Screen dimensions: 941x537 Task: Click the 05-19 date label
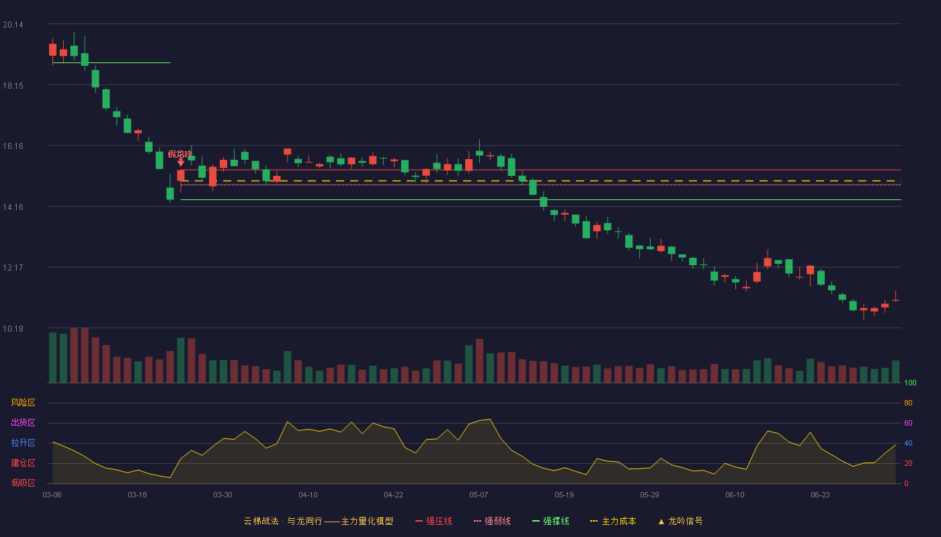coord(564,495)
